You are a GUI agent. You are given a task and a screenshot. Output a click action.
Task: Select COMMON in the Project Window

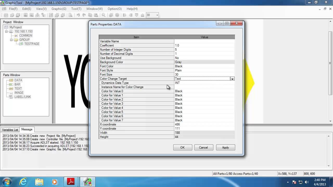coord(26,36)
